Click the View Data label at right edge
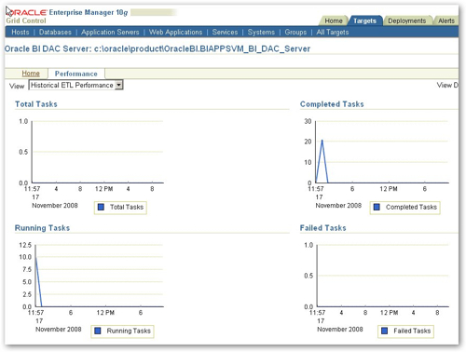 [x=447, y=85]
